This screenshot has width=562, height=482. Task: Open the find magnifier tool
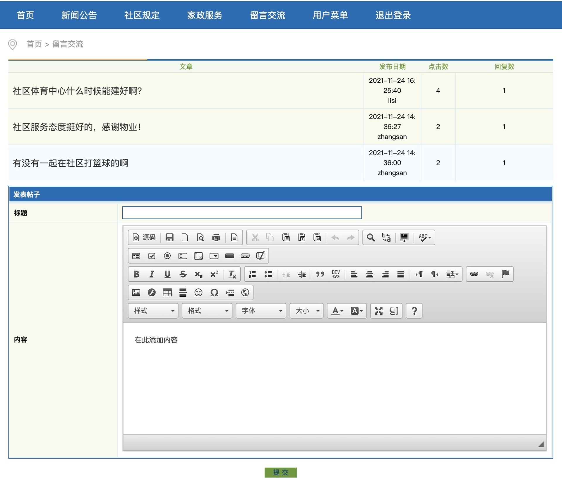click(371, 237)
